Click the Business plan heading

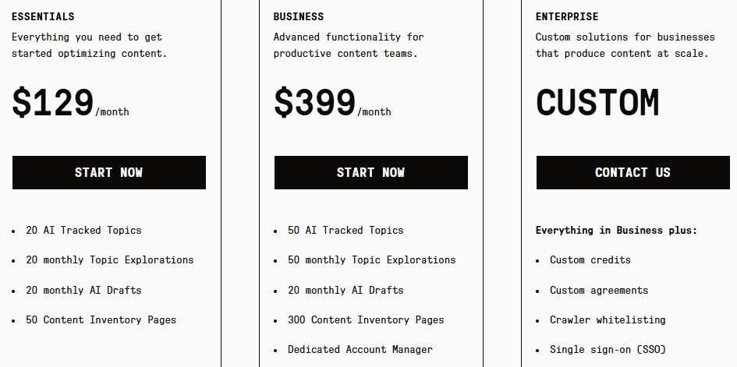pyautogui.click(x=299, y=16)
